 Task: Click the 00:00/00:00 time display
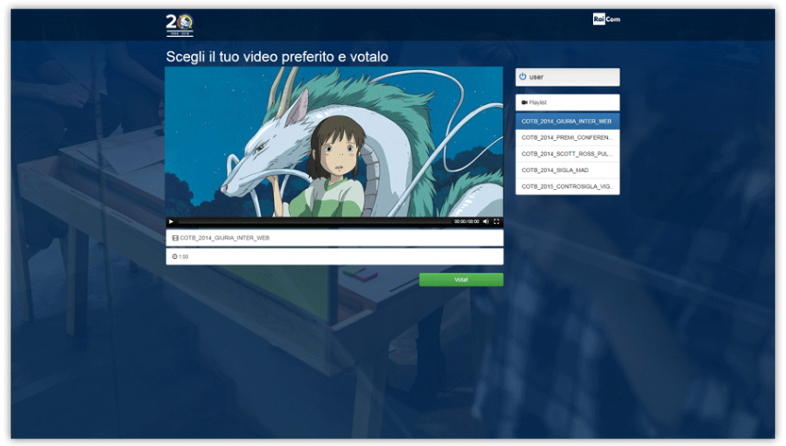[467, 221]
